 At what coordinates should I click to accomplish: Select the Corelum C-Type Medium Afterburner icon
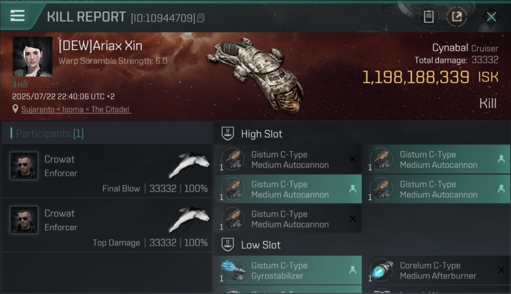[381, 270]
